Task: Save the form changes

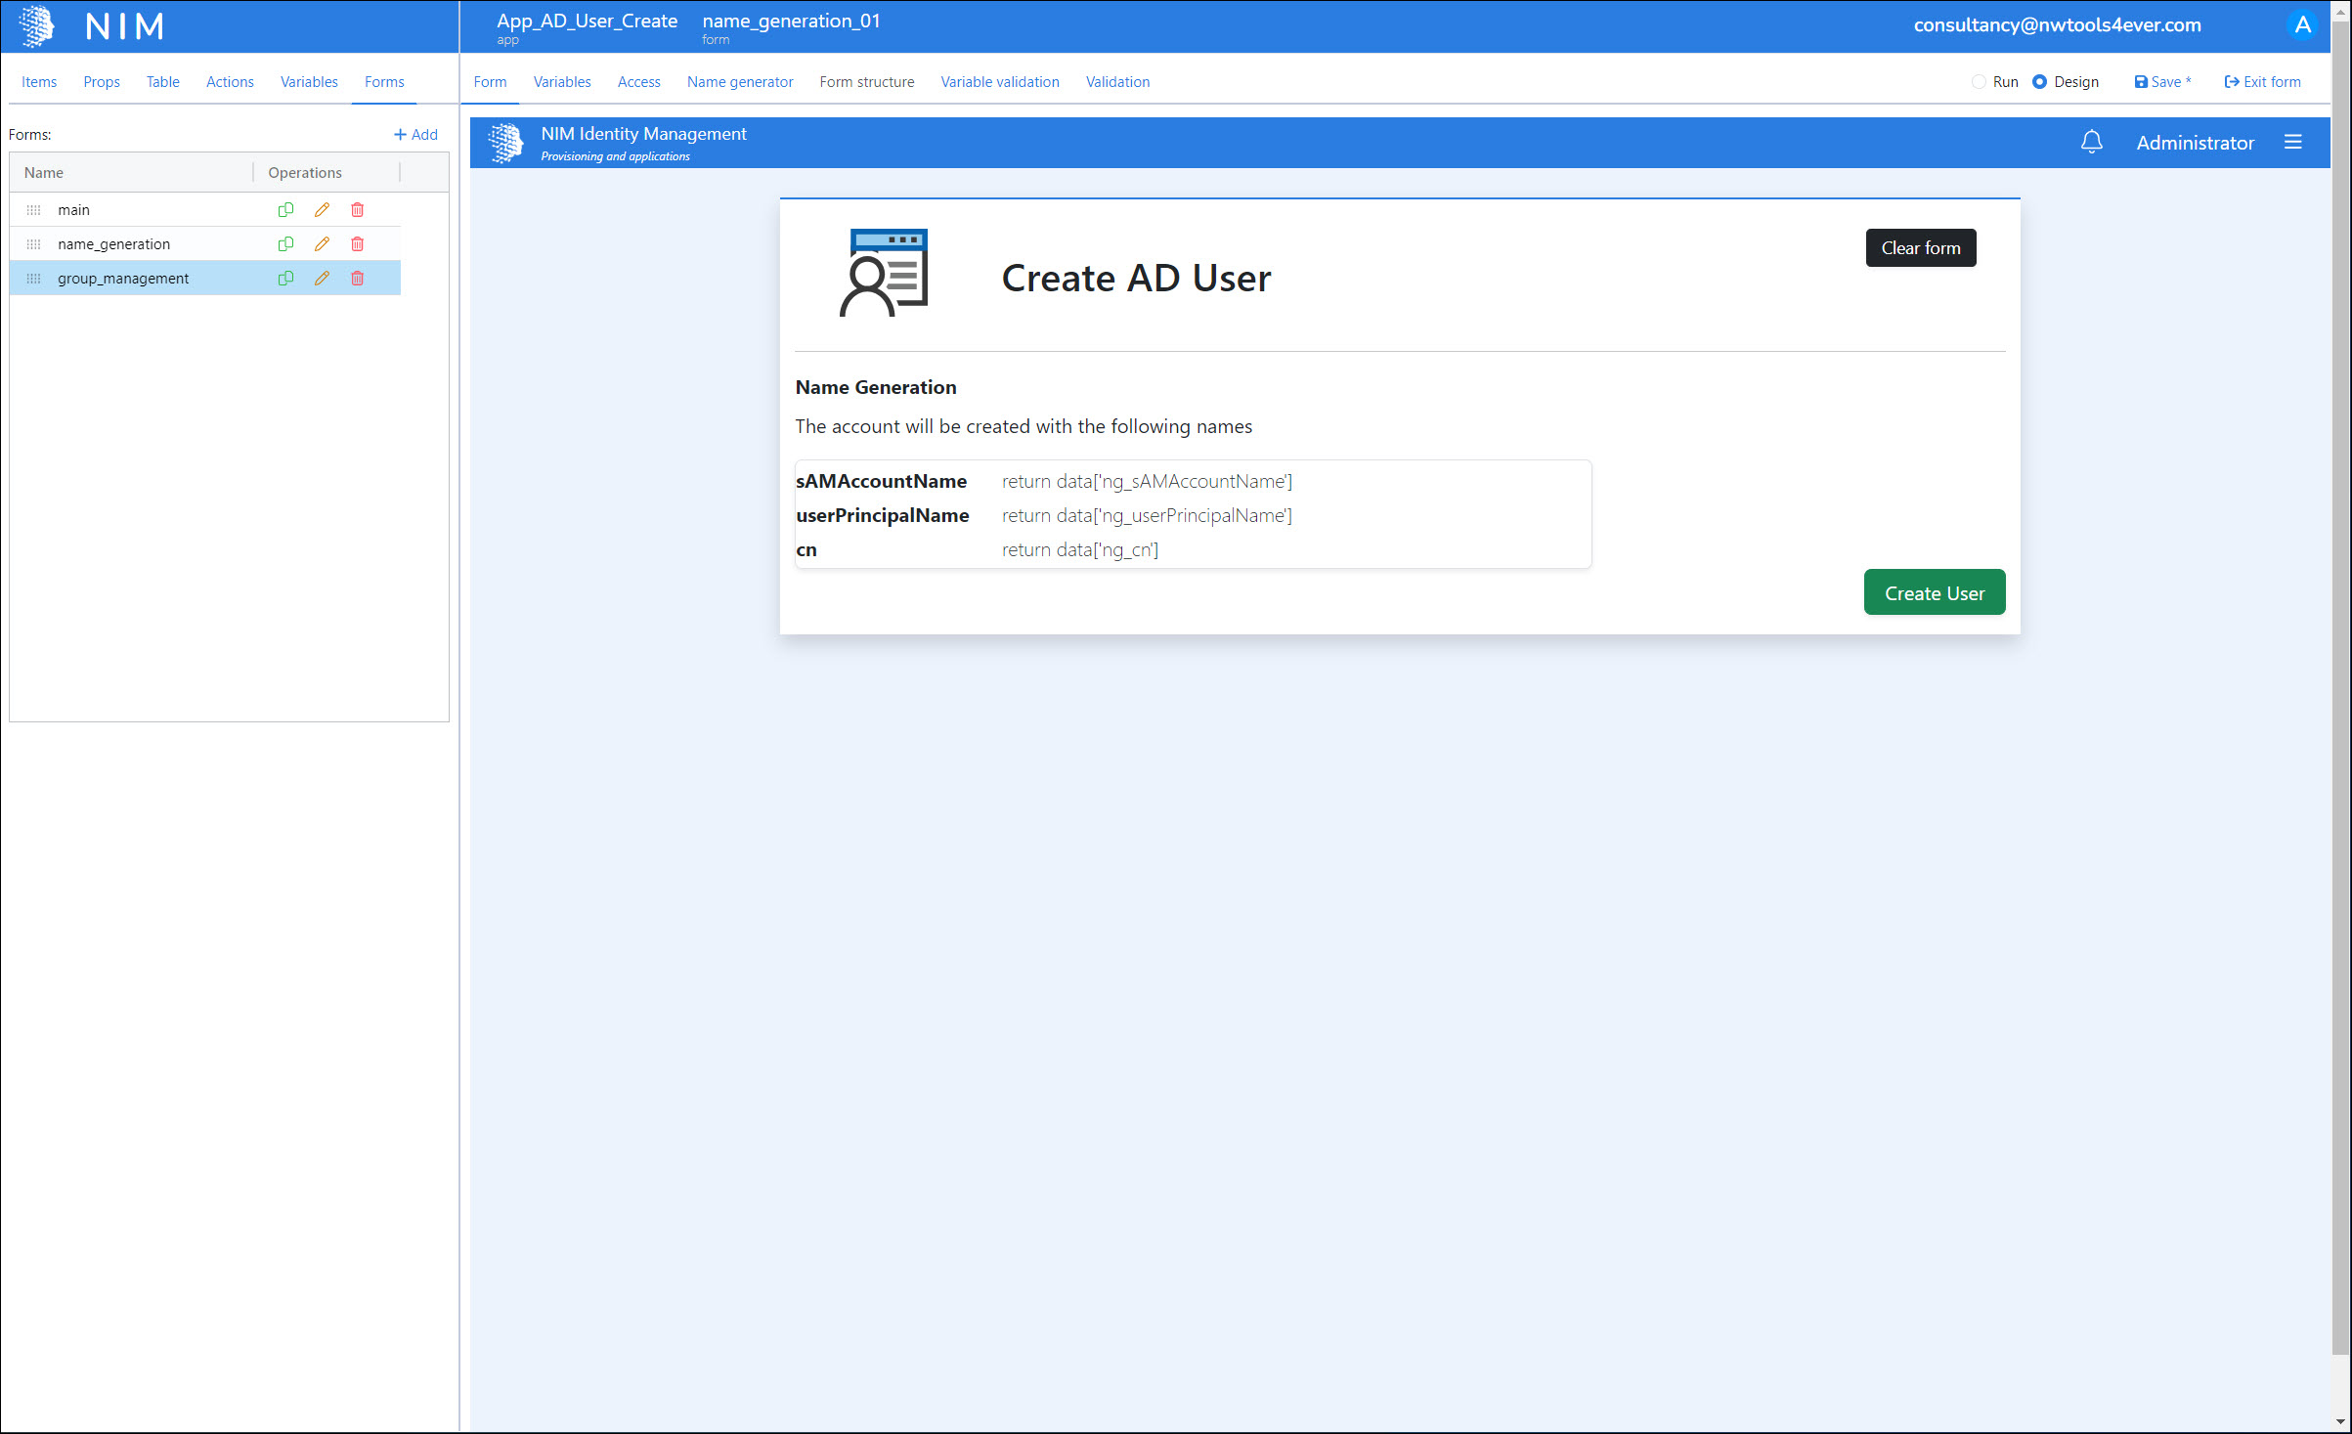Action: (2162, 82)
